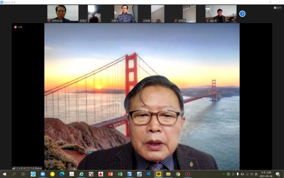The width and height of the screenshot is (284, 178).
Task: Open the Windows Start menu
Action: [x=4, y=174]
